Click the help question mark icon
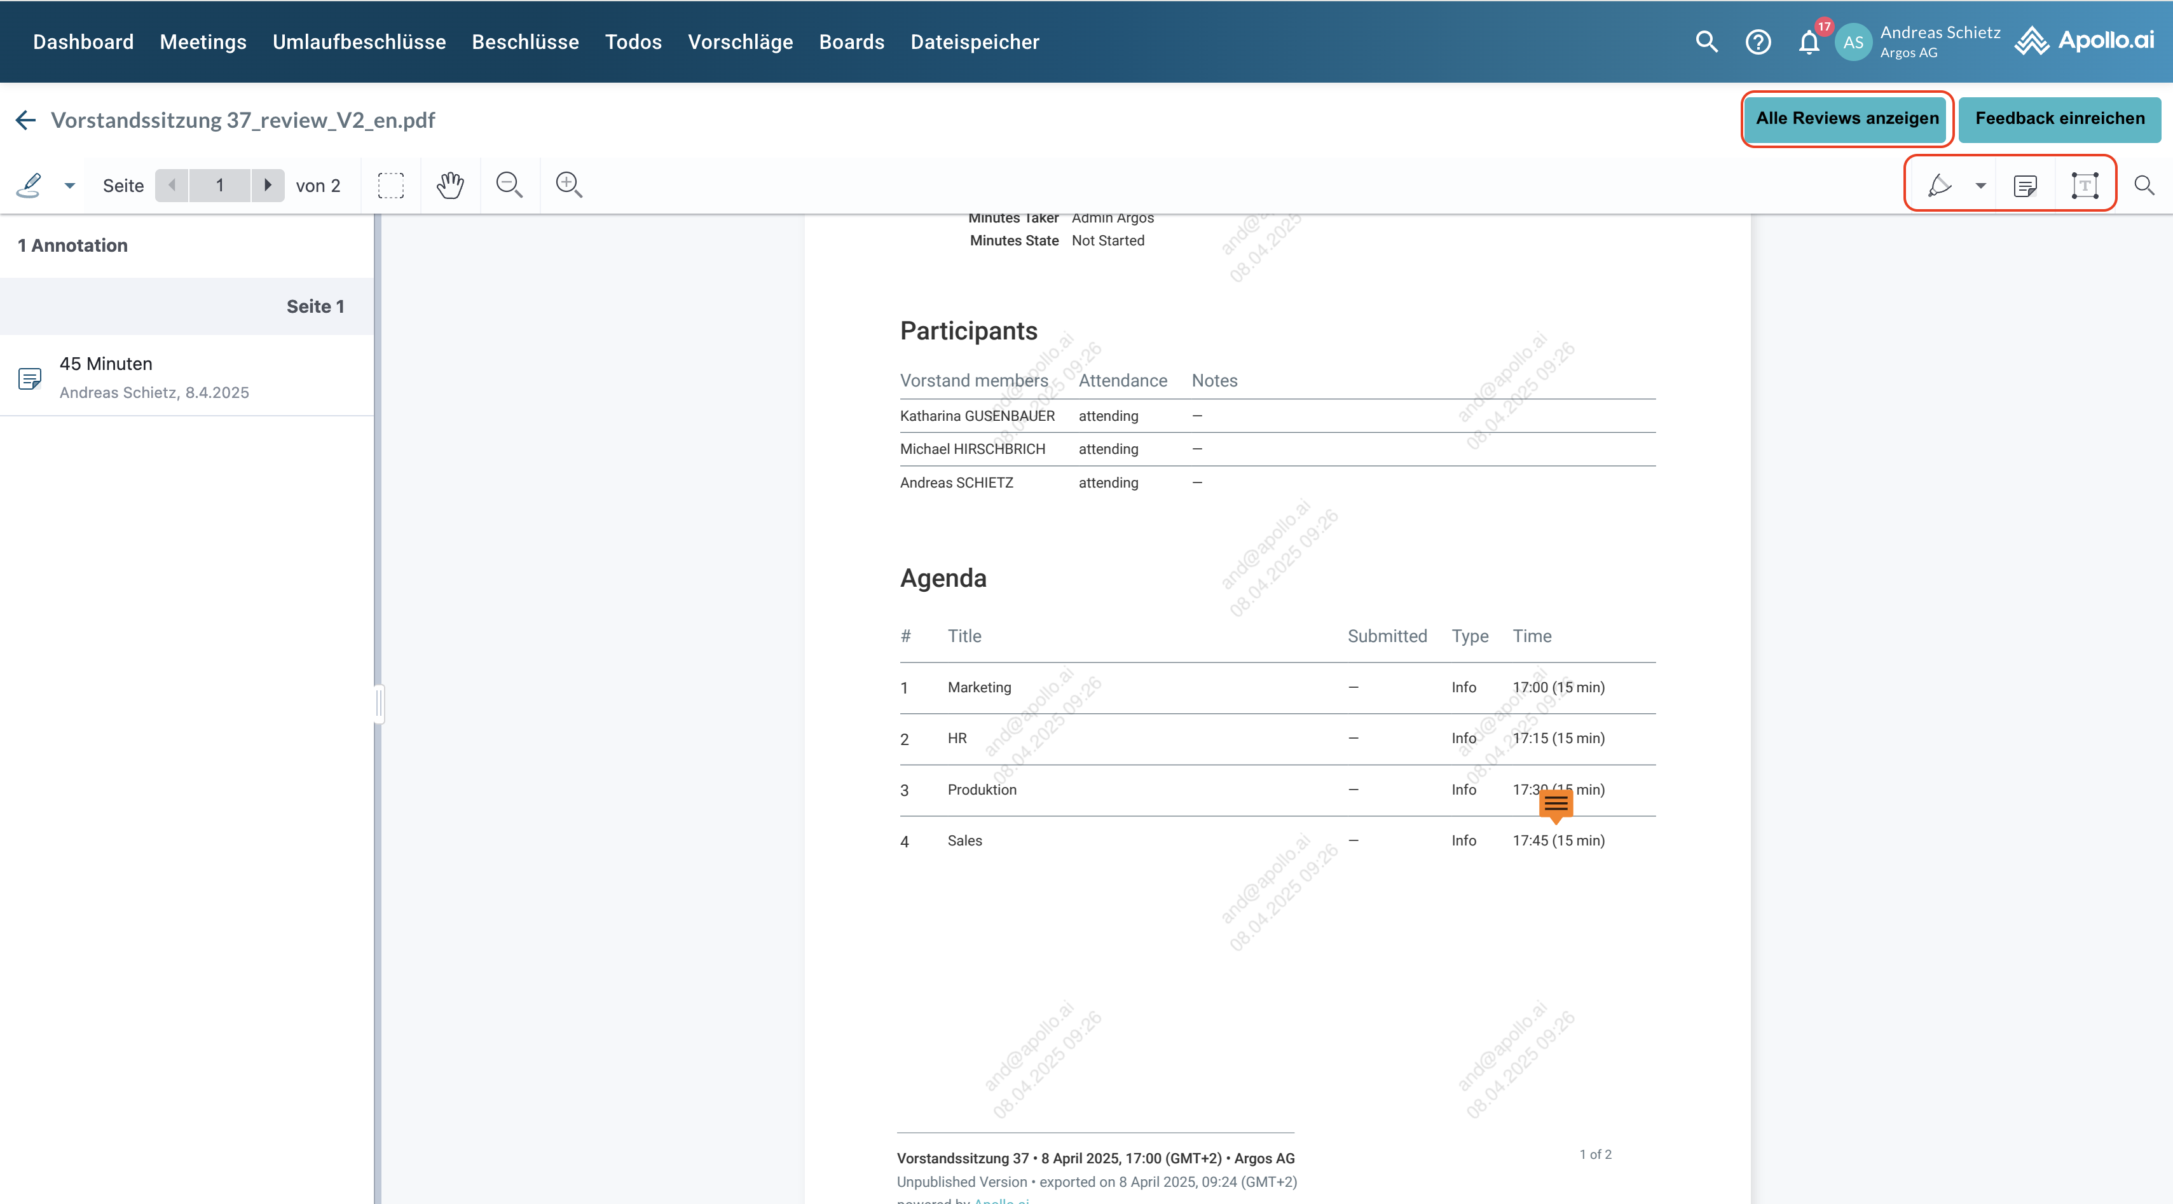The width and height of the screenshot is (2173, 1204). tap(1758, 42)
